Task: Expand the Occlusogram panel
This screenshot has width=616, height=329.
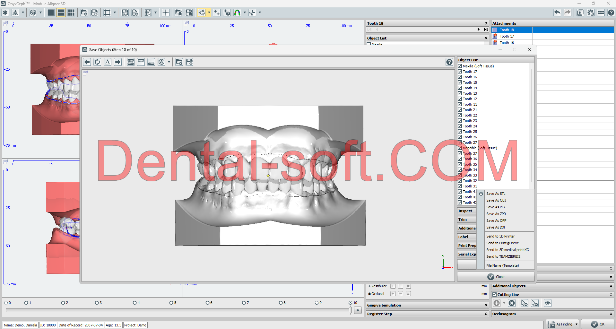Action: (611, 314)
